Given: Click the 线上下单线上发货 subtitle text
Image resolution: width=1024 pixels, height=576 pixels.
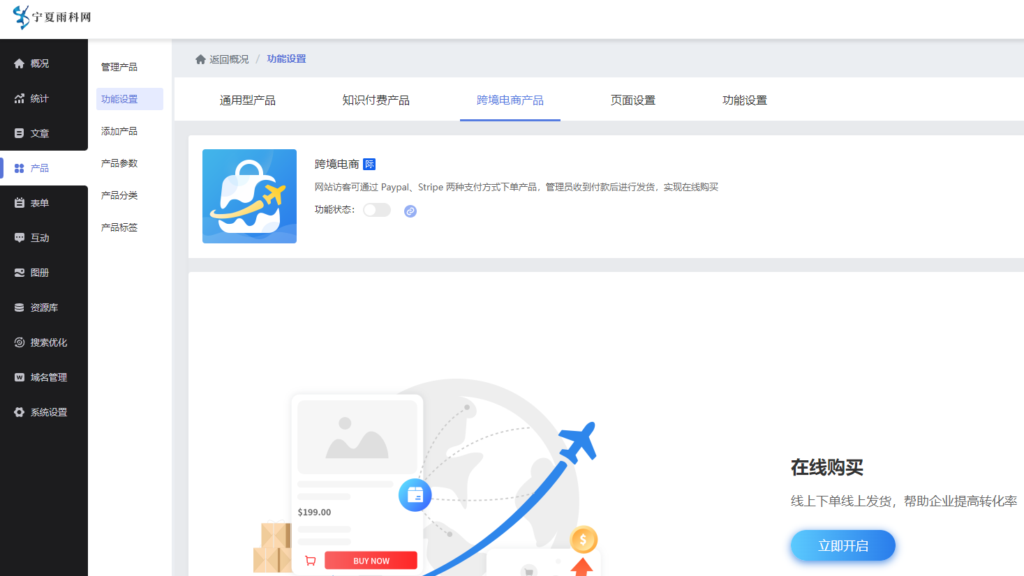Looking at the screenshot, I should [904, 501].
